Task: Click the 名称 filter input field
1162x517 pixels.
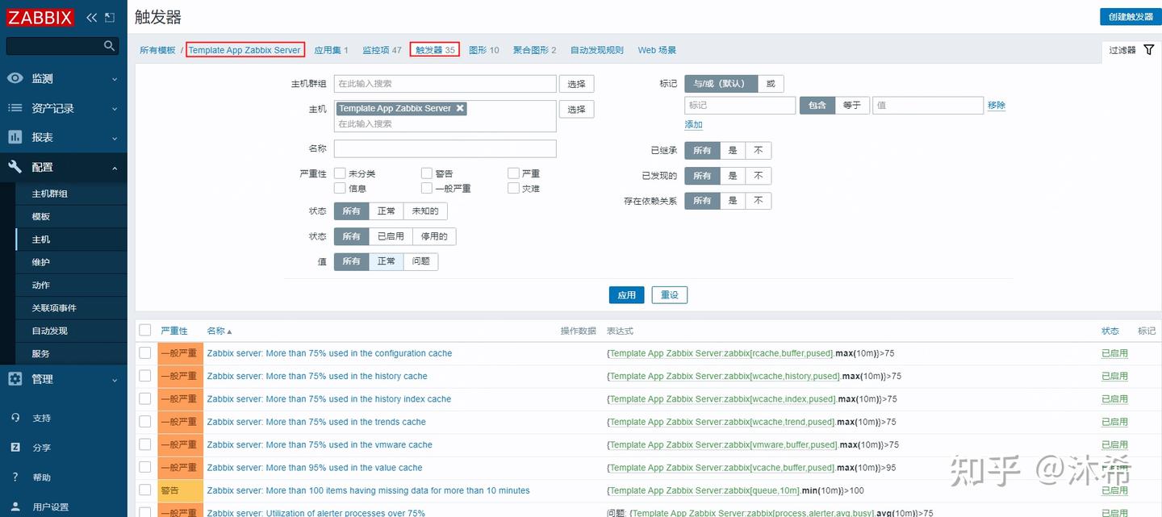Action: pos(445,148)
